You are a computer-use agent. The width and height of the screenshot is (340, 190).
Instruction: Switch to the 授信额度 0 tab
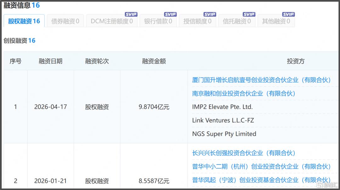pos(197,21)
